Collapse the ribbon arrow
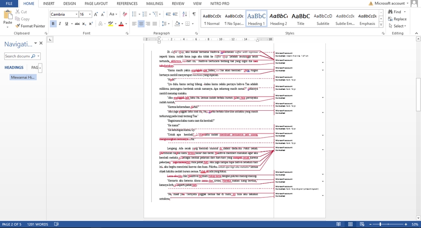The image size is (421, 228). tap(417, 34)
